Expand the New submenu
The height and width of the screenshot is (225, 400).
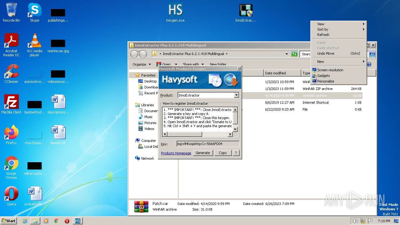pos(338,62)
